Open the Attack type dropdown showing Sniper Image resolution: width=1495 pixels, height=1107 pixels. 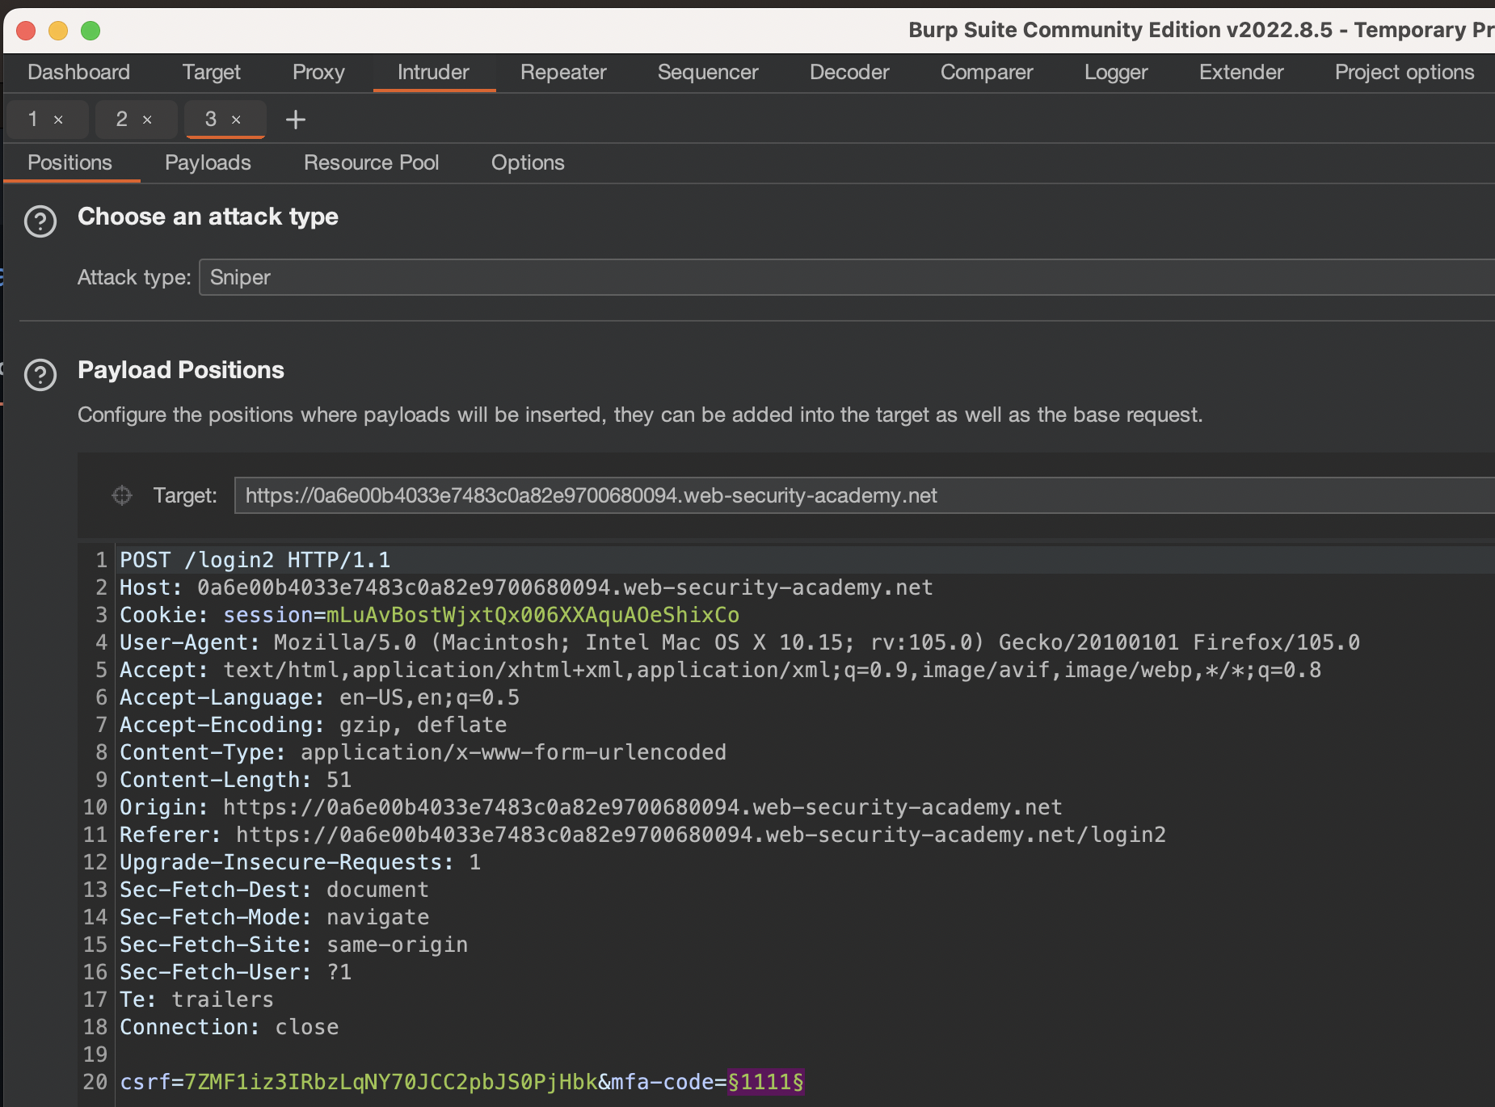coord(846,277)
